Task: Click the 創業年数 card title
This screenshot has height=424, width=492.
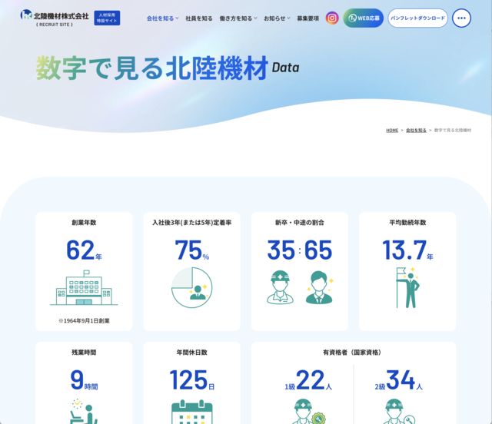Action: point(84,222)
